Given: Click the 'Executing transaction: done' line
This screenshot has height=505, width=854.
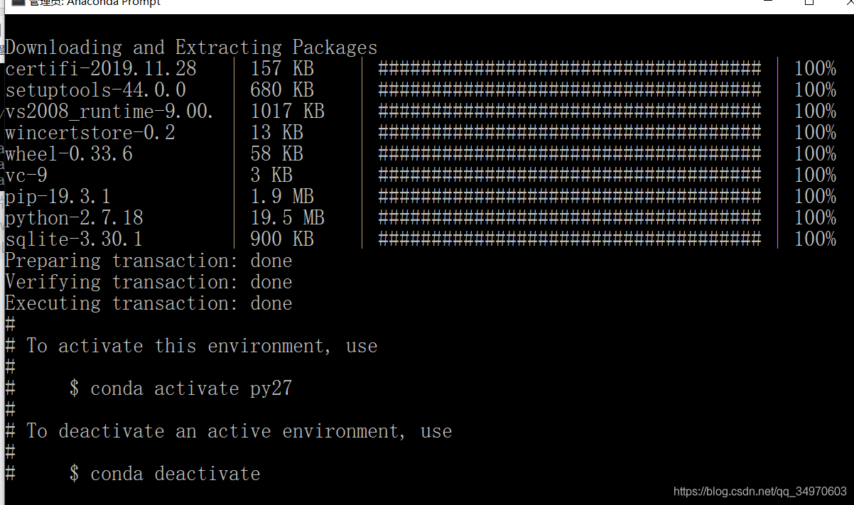Looking at the screenshot, I should (148, 303).
